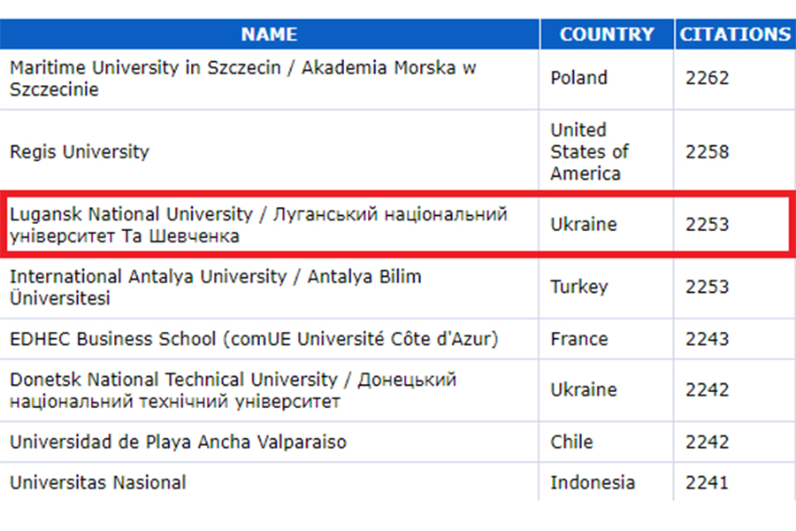This screenshot has width=796, height=531.
Task: Click the Universitas Nasional name
Action: click(98, 482)
